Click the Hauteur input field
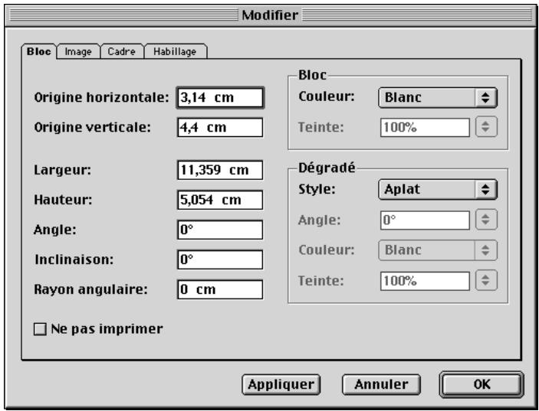This screenshot has width=539, height=411. [x=220, y=200]
